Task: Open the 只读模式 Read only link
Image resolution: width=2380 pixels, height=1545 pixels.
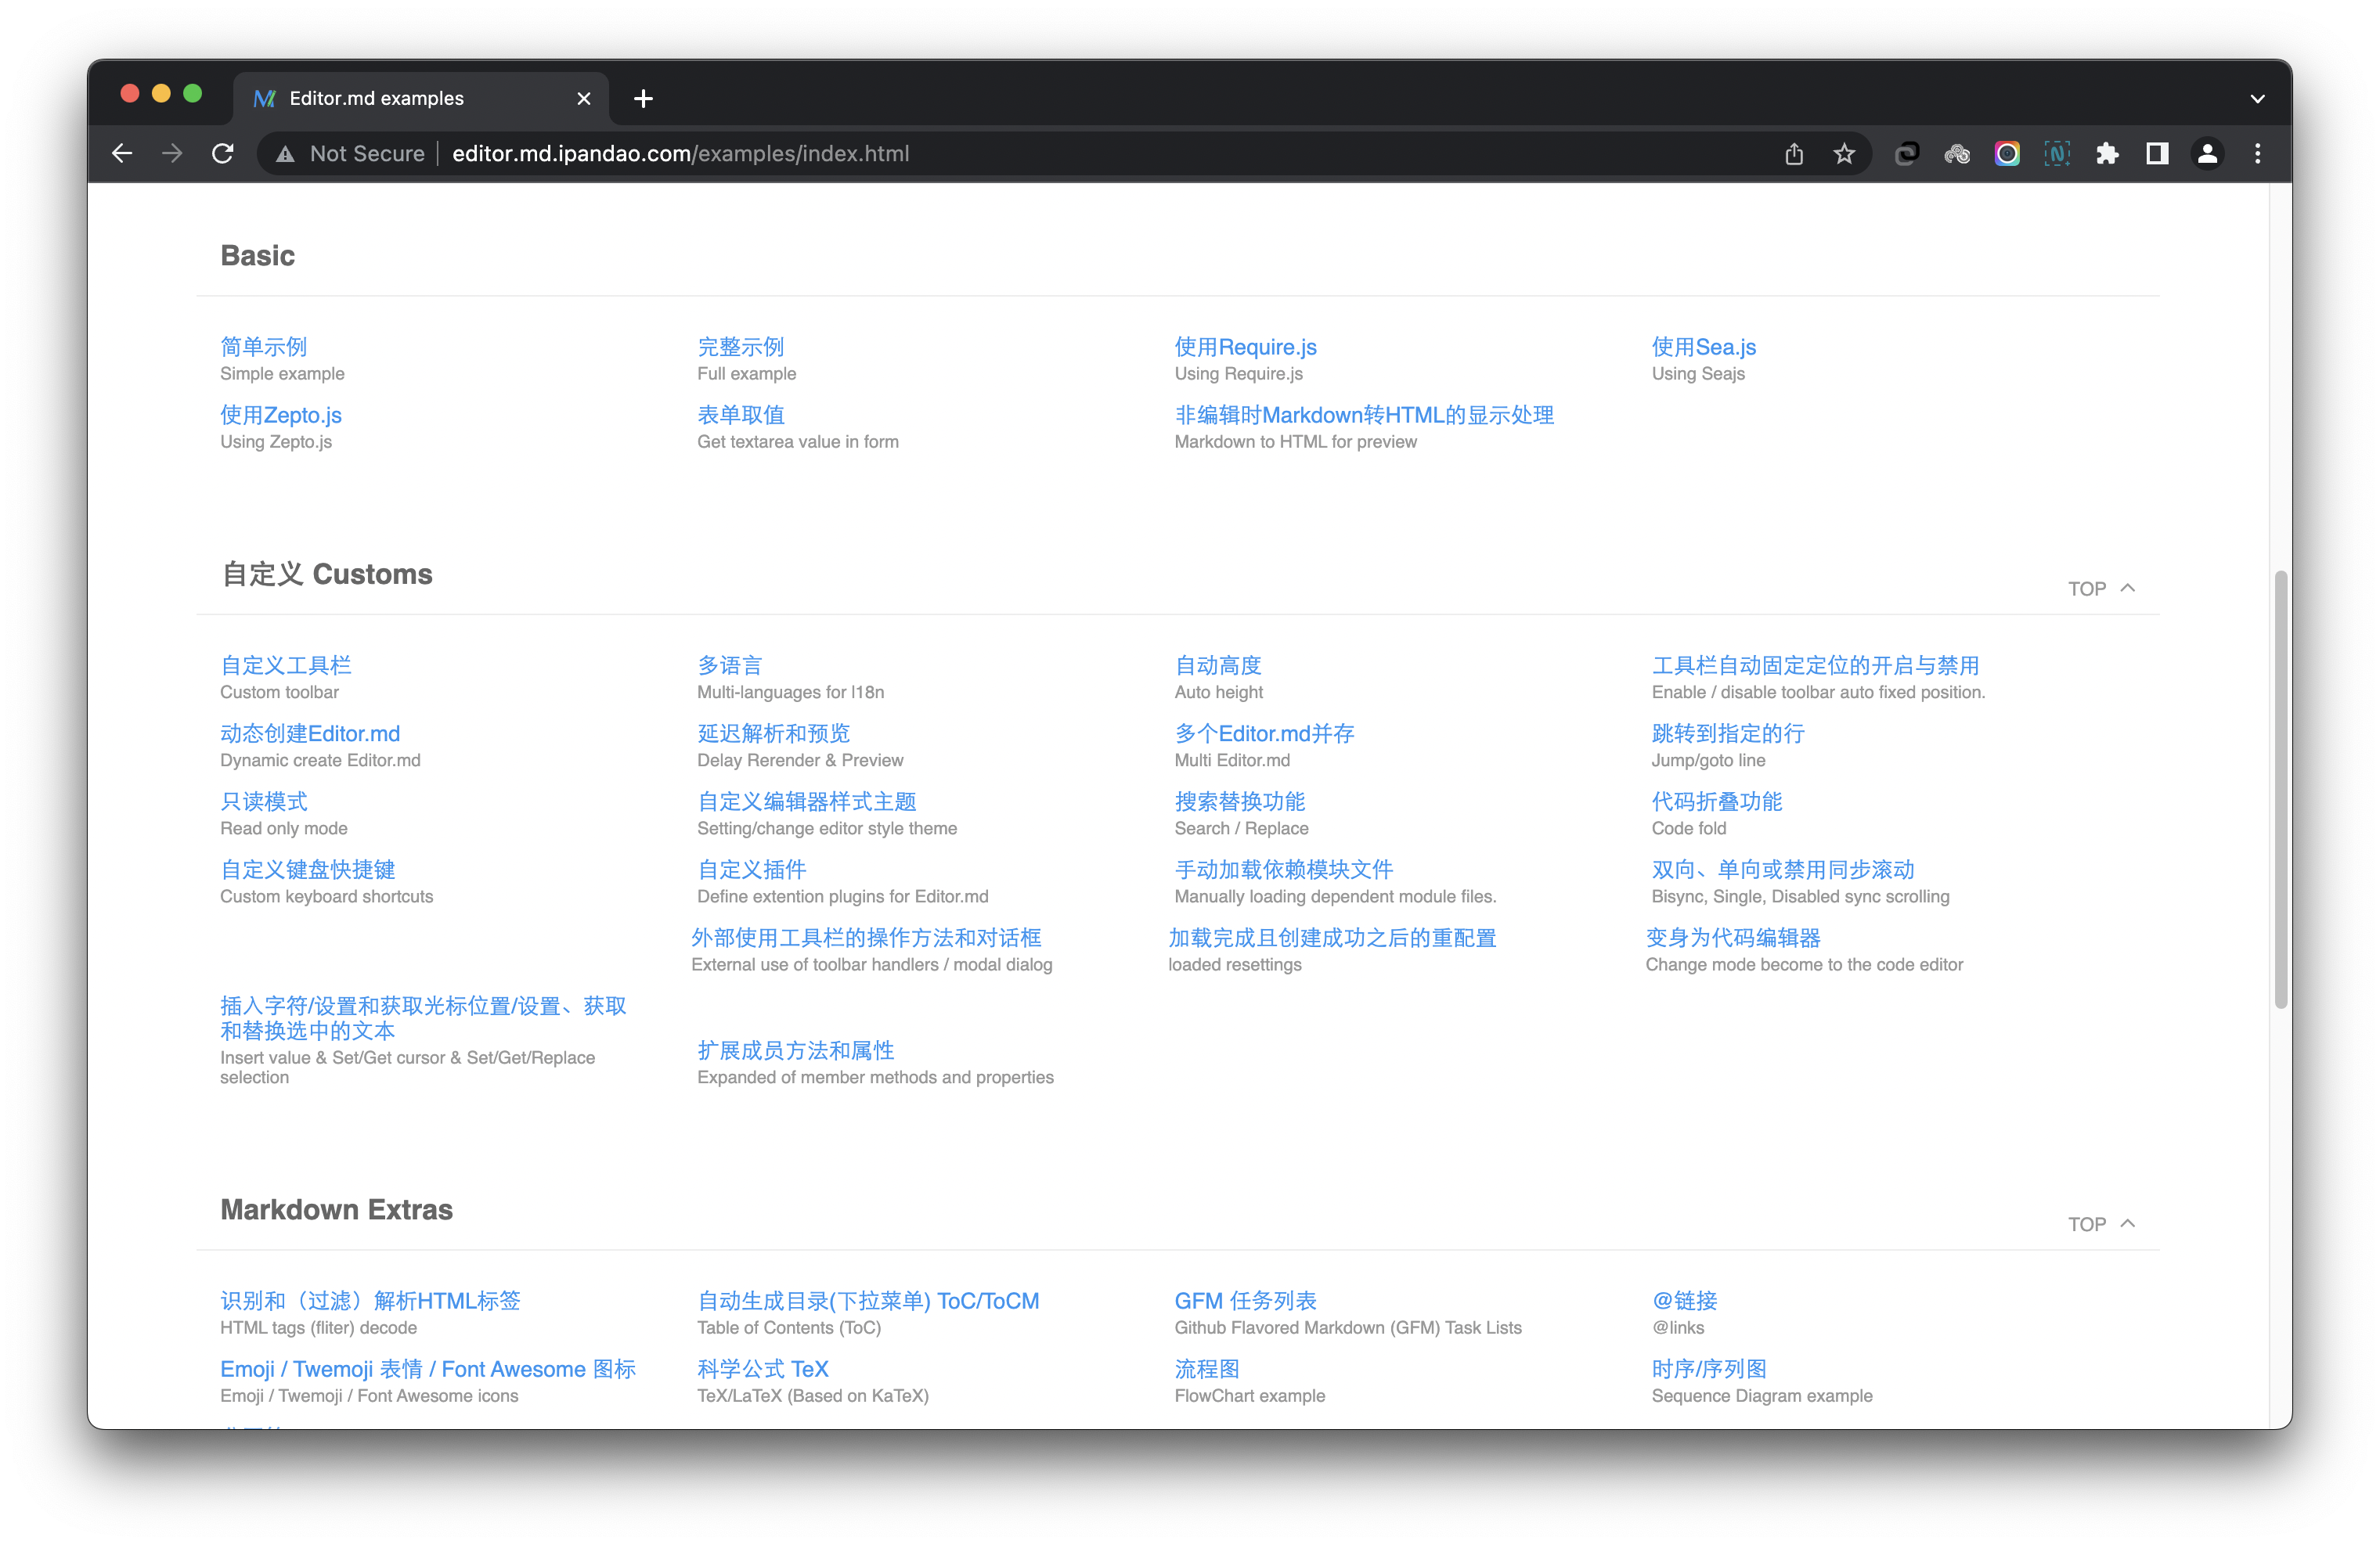Action: (263, 801)
